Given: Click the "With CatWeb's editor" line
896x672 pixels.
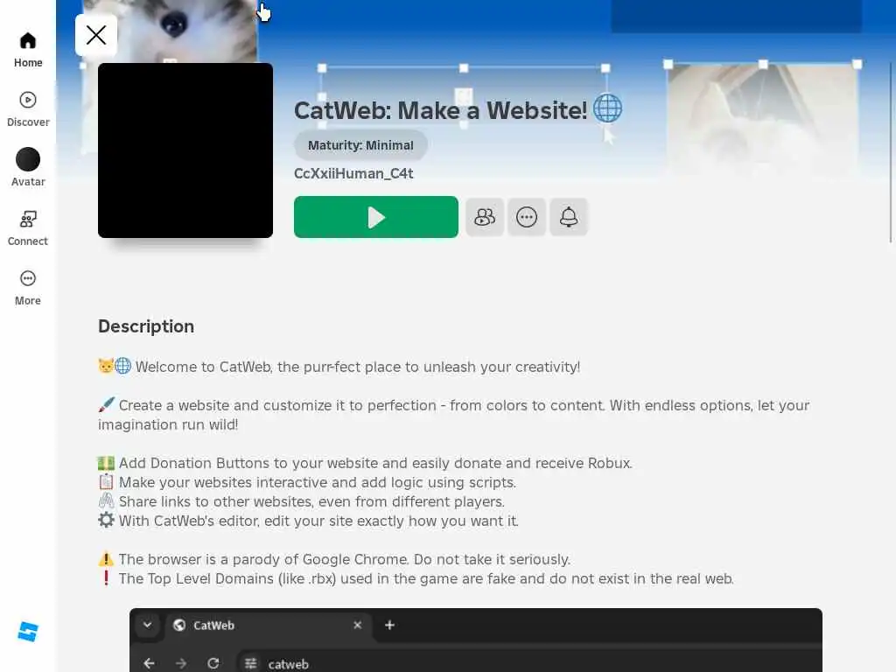Looking at the screenshot, I should pyautogui.click(x=308, y=521).
